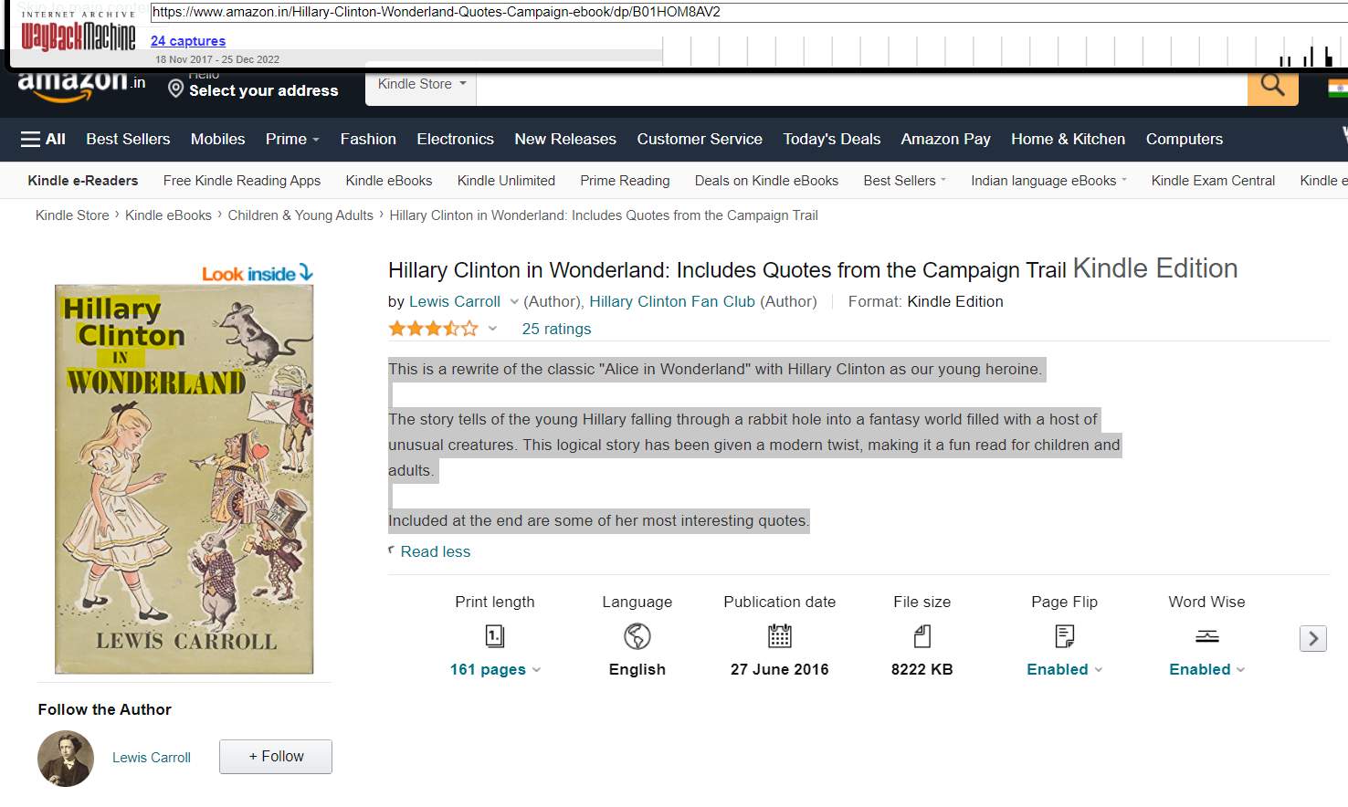Open Kindle eBooks subnav link
The width and height of the screenshot is (1348, 807).
(x=389, y=181)
